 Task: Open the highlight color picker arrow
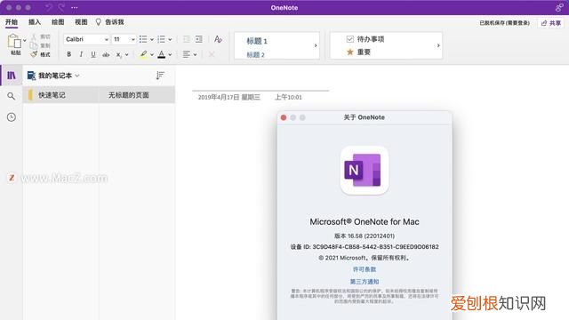coord(152,55)
